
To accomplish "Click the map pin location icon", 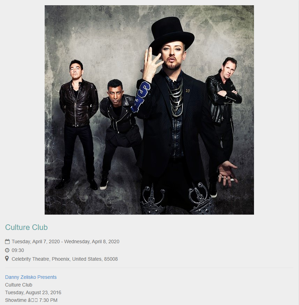I will [7, 259].
